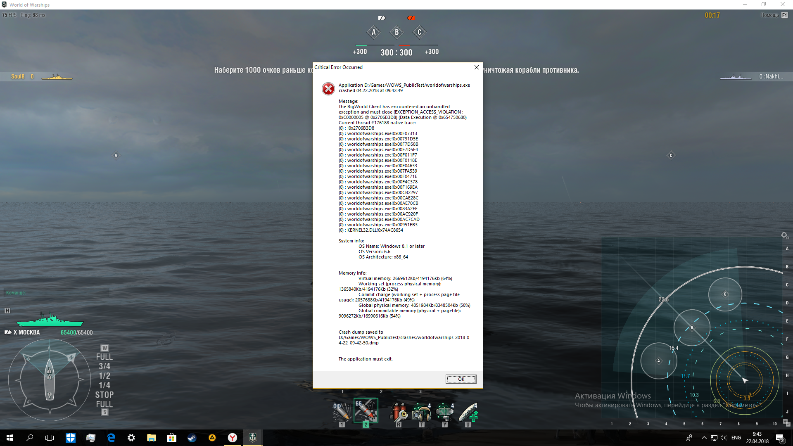The height and width of the screenshot is (446, 793).
Task: Click capture zone C on the minimap
Action: [x=725, y=294]
